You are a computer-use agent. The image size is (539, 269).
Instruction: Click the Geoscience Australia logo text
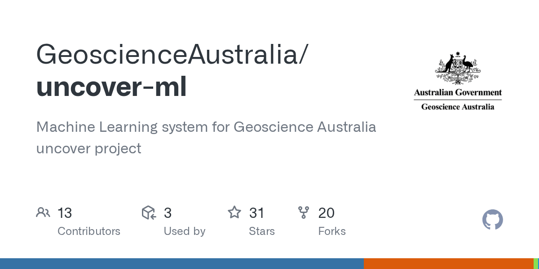tap(457, 107)
